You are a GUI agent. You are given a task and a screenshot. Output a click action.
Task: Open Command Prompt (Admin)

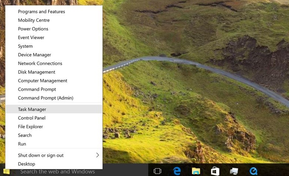54,98
